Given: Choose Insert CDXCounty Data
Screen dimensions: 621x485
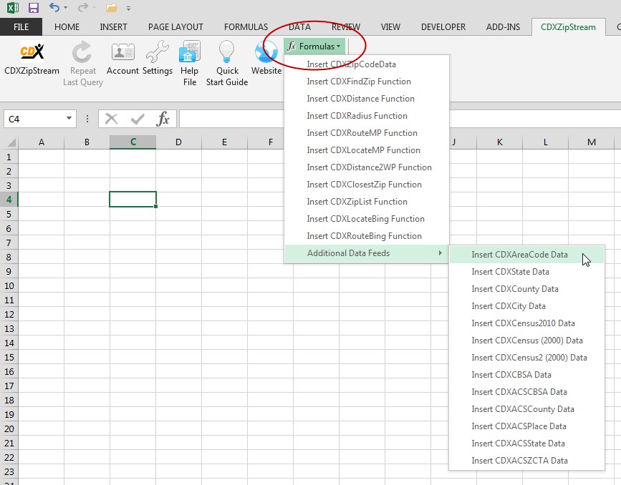Looking at the screenshot, I should point(526,289).
